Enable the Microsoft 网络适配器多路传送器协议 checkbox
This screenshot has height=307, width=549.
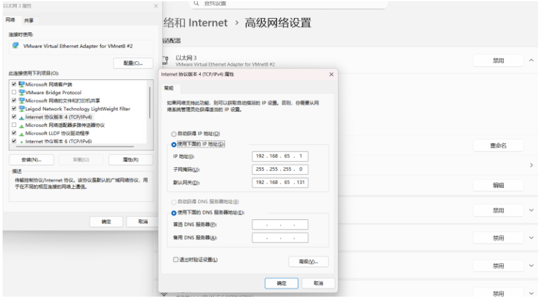tap(14, 125)
